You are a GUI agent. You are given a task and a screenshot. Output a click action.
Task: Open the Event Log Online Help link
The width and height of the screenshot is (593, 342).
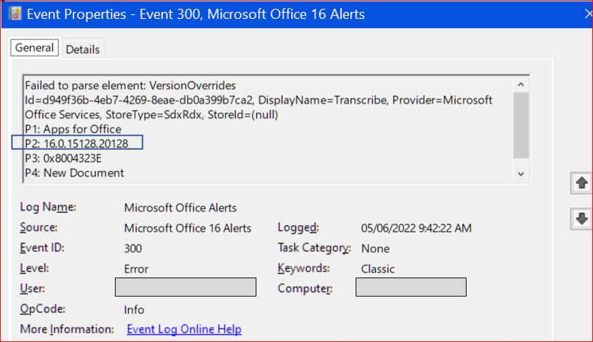click(x=184, y=329)
